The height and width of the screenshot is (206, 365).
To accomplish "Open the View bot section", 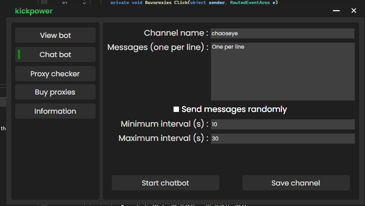I will coord(55,35).
